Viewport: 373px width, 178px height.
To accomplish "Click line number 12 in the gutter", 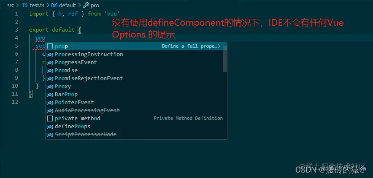I will (x=15, y=102).
